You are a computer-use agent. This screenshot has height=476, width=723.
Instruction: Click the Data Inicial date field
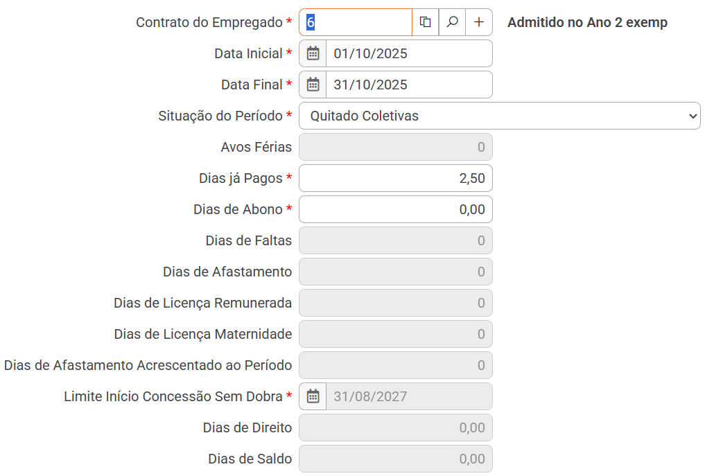409,53
